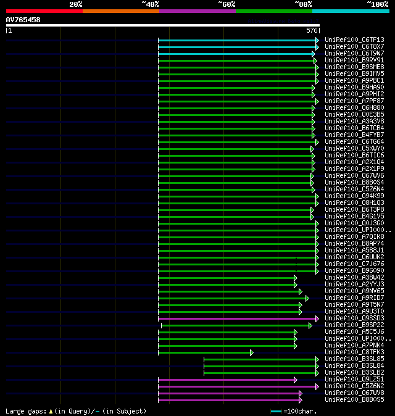The image size is (395, 416).
Task: Click the white query sequence bar
Action: point(163,25)
